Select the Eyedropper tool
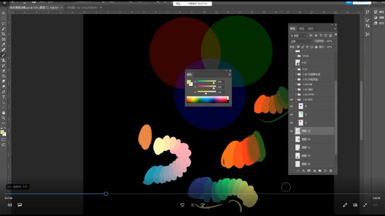The image size is (385, 216). 3,44
